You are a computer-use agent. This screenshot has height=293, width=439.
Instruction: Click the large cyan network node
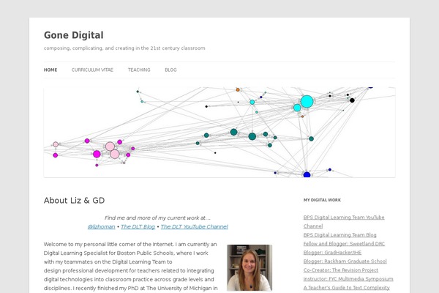point(307,101)
